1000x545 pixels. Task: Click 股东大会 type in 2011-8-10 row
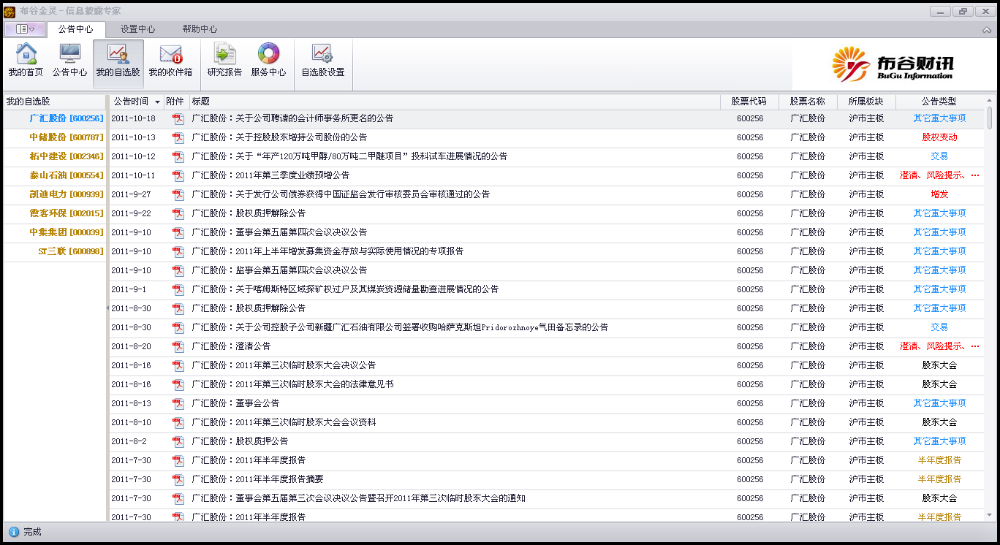pos(939,422)
